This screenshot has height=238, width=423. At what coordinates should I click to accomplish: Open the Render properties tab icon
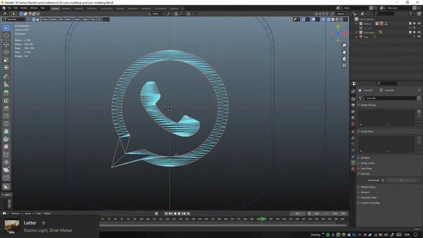point(353,99)
